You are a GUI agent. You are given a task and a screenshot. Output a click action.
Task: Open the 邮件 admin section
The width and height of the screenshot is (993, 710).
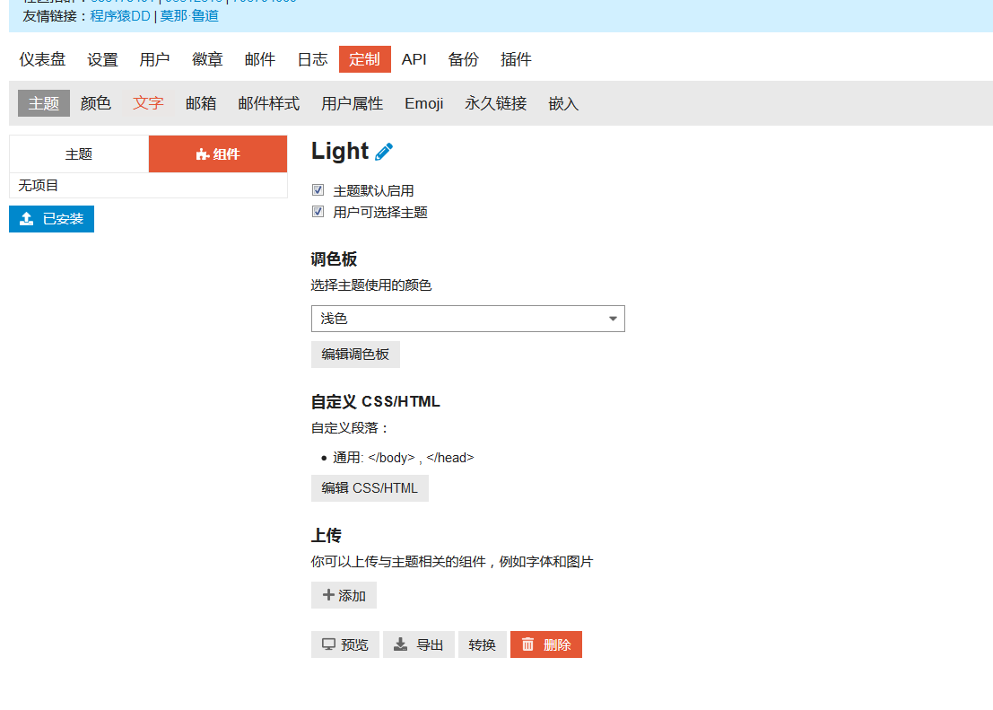pos(260,59)
